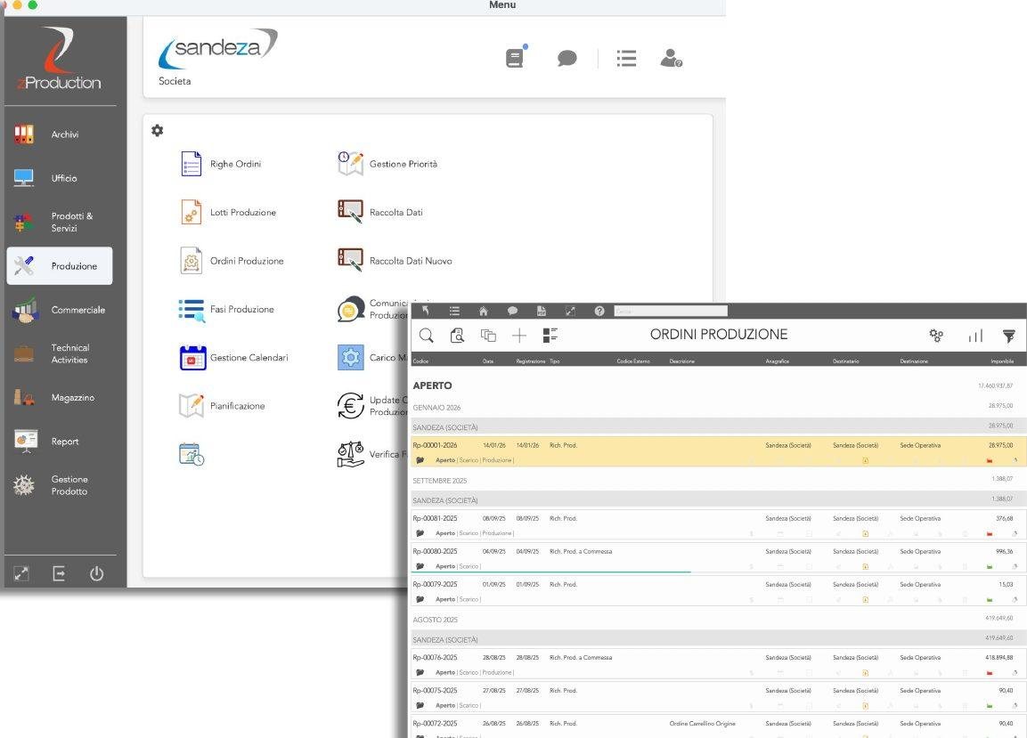This screenshot has width=1027, height=738.
Task: Open Archivi in the sidebar
Action: coord(59,134)
